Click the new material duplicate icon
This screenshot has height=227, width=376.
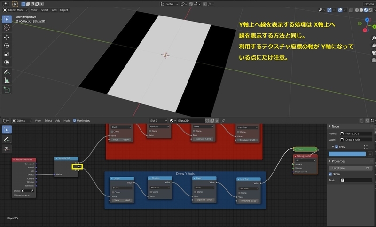pyautogui.click(x=212, y=121)
